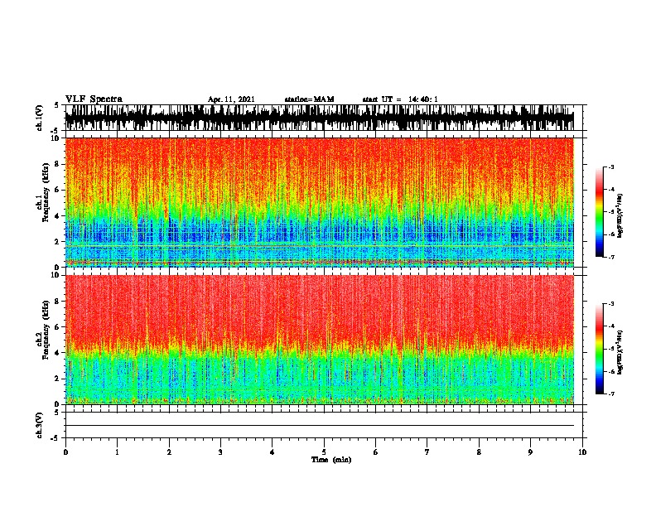The width and height of the screenshot is (656, 507).
Task: Click the ch.1 frequency tick label '6'
Action: pos(57,190)
